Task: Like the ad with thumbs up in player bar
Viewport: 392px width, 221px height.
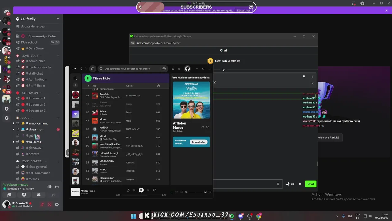Action: (x=128, y=190)
